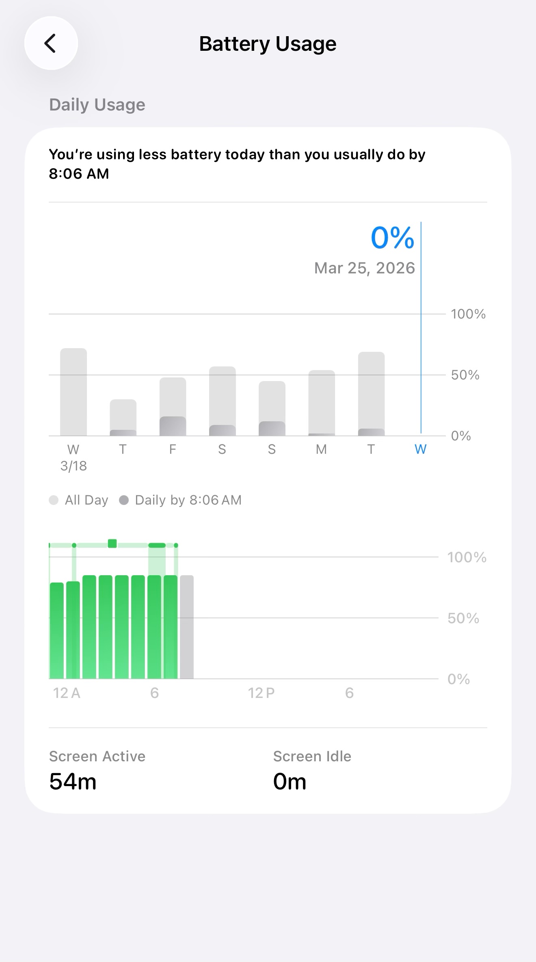
Task: Tap the All Day legend dot
Action: 54,500
